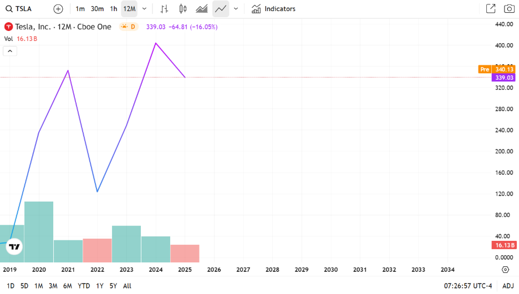Set range to 3M
This screenshot has height=294, width=519.
53,286
